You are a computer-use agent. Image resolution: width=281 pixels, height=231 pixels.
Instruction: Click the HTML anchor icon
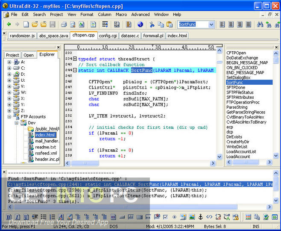(201, 217)
